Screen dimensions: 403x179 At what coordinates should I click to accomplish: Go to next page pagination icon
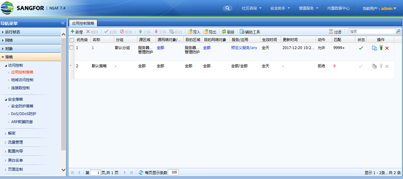tap(125, 172)
